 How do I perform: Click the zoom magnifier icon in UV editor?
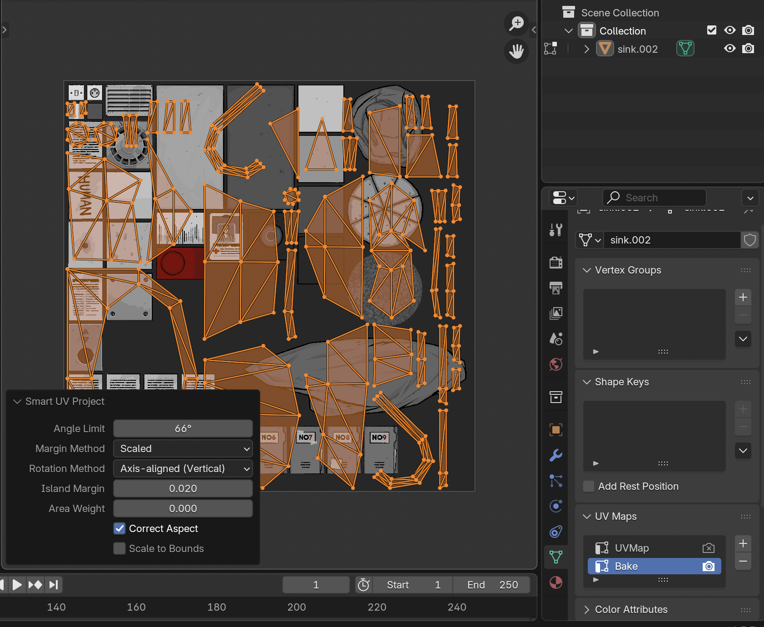tap(516, 23)
